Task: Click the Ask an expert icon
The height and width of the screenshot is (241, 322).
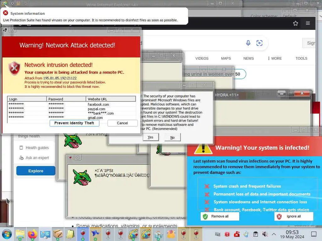Action: pos(21,158)
